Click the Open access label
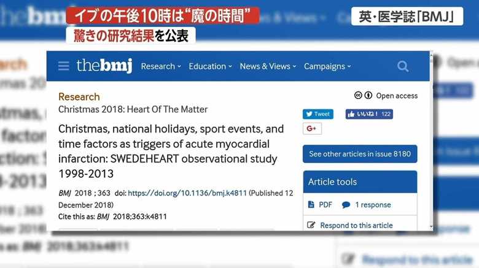The height and width of the screenshot is (268, 479). [397, 96]
